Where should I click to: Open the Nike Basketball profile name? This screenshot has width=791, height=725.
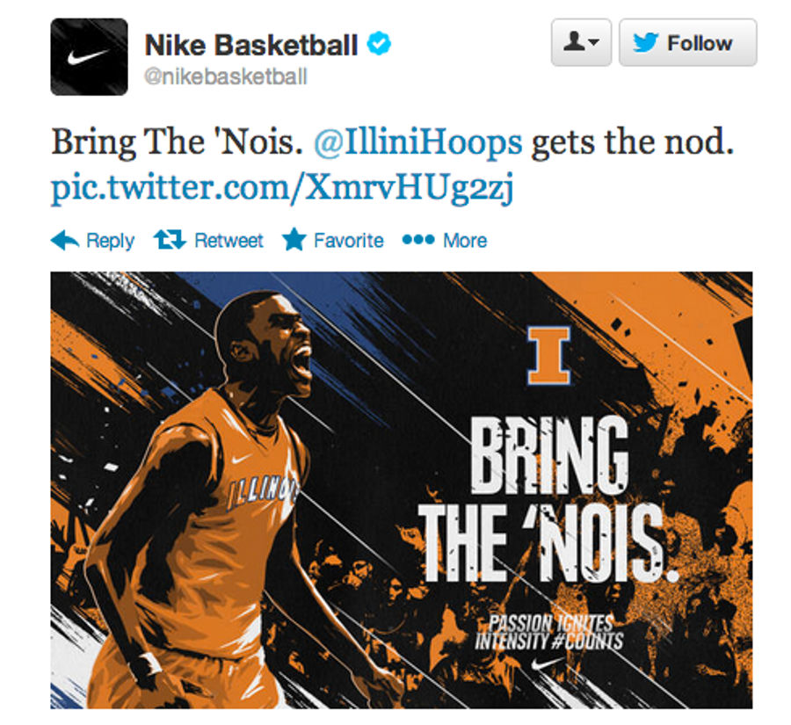tap(251, 45)
